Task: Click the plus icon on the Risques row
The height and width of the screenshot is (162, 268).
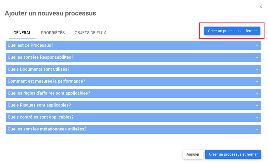Action: 257,105
